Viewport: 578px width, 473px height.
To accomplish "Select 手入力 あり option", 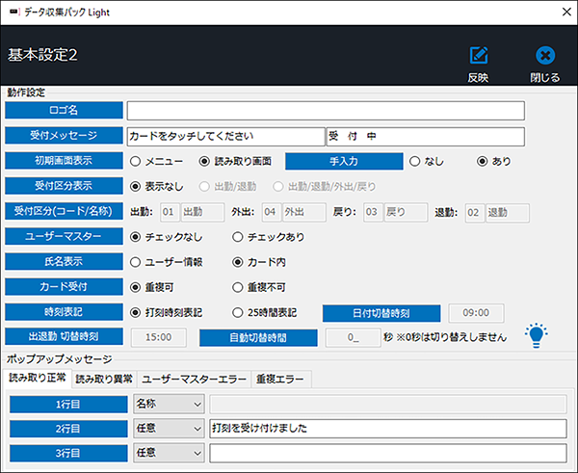I will coord(483,161).
